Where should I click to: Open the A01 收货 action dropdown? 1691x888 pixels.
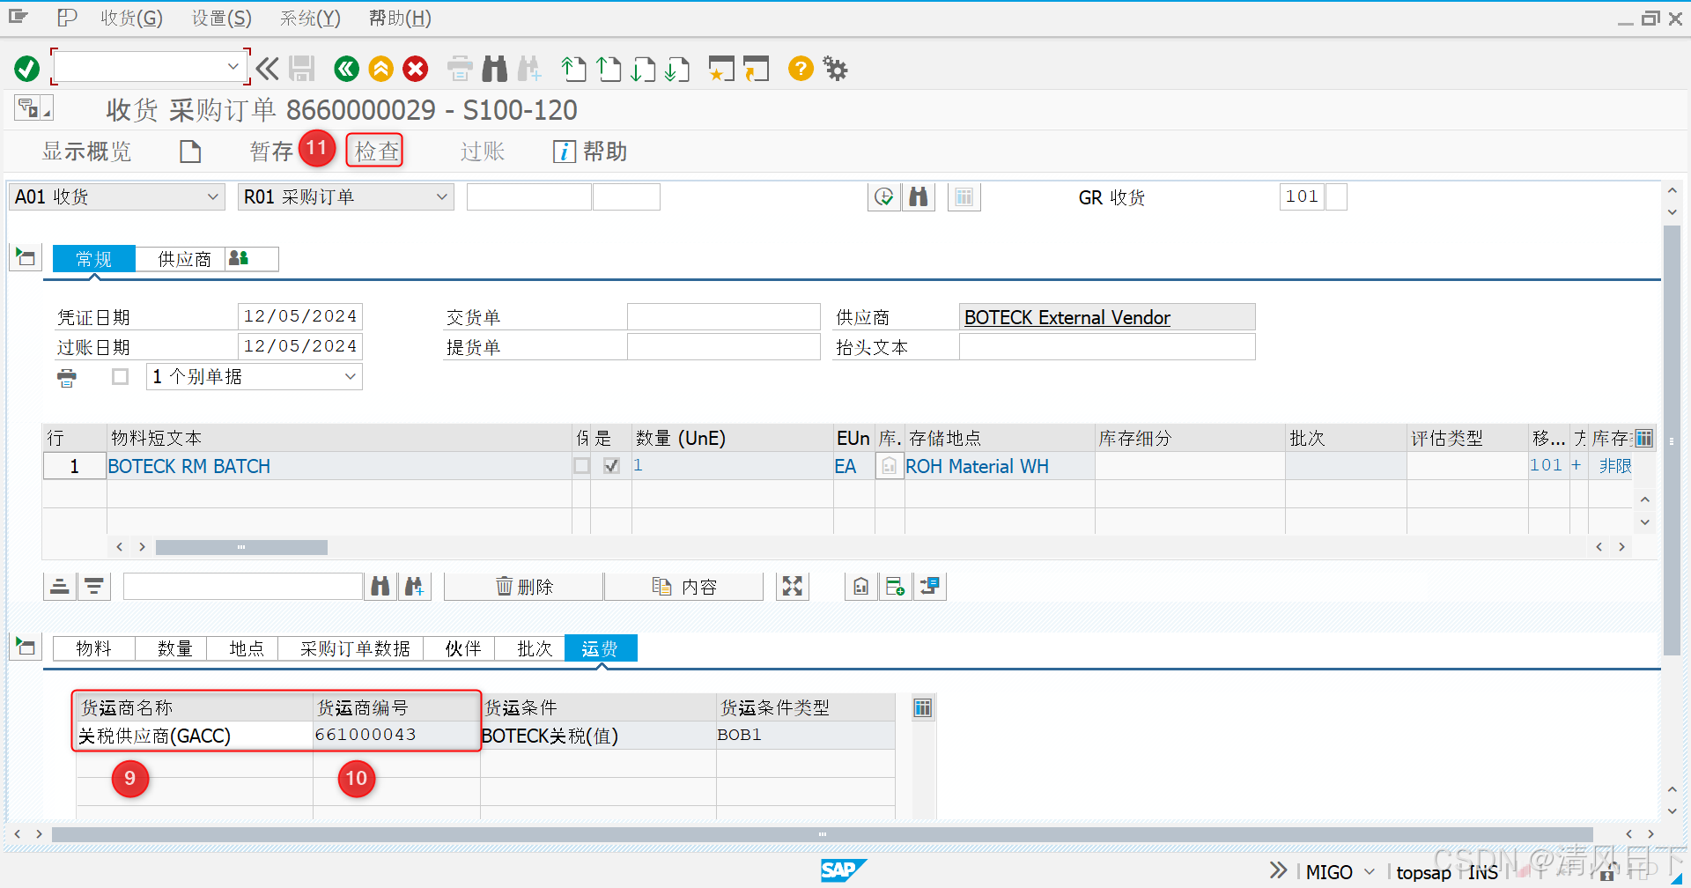pos(212,197)
